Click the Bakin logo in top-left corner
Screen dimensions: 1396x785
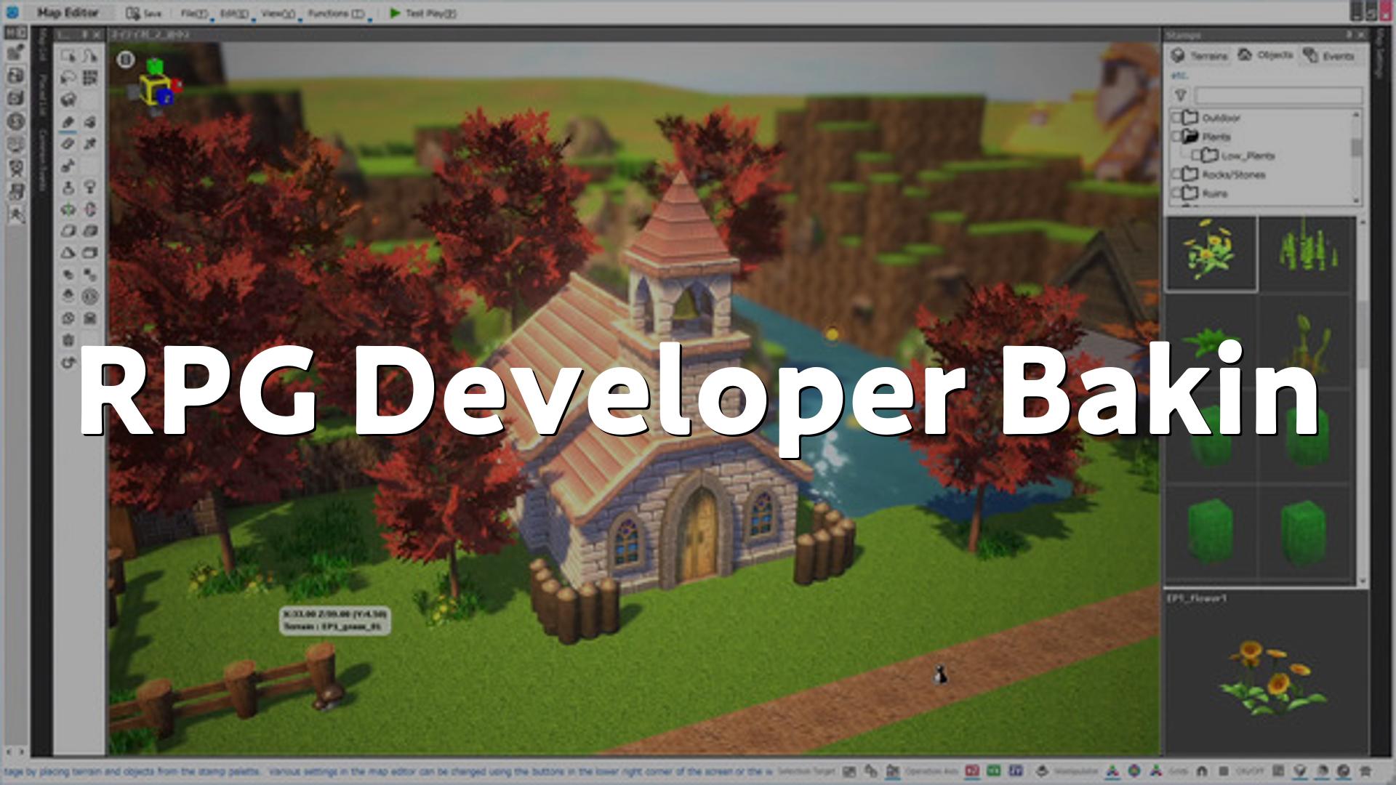tap(12, 12)
